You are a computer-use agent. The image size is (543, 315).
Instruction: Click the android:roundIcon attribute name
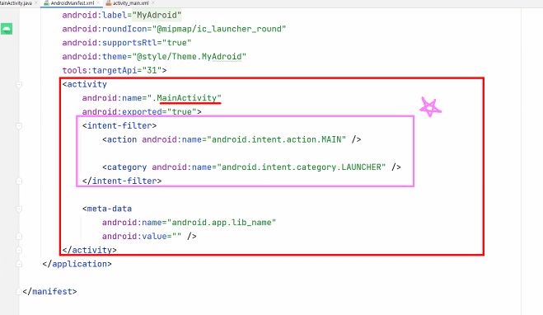[x=105, y=29]
